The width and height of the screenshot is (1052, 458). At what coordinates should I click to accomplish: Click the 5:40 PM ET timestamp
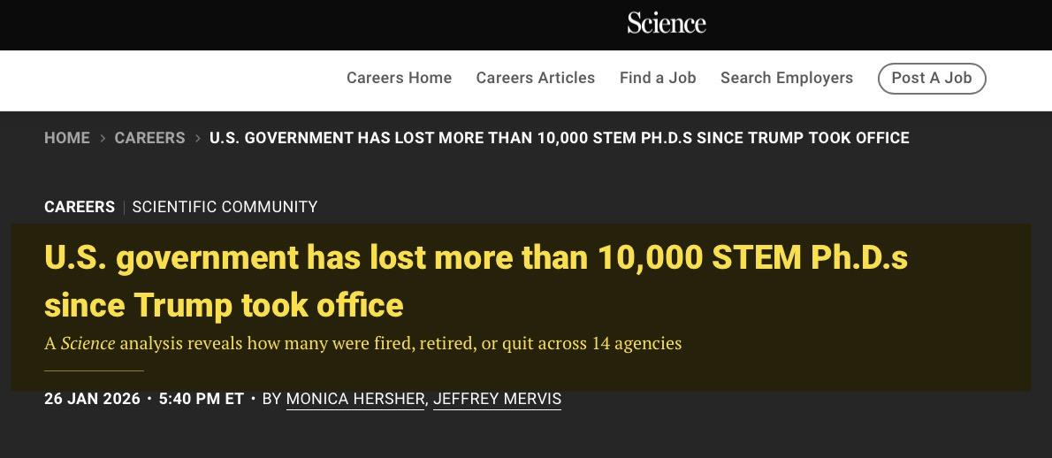[201, 399]
